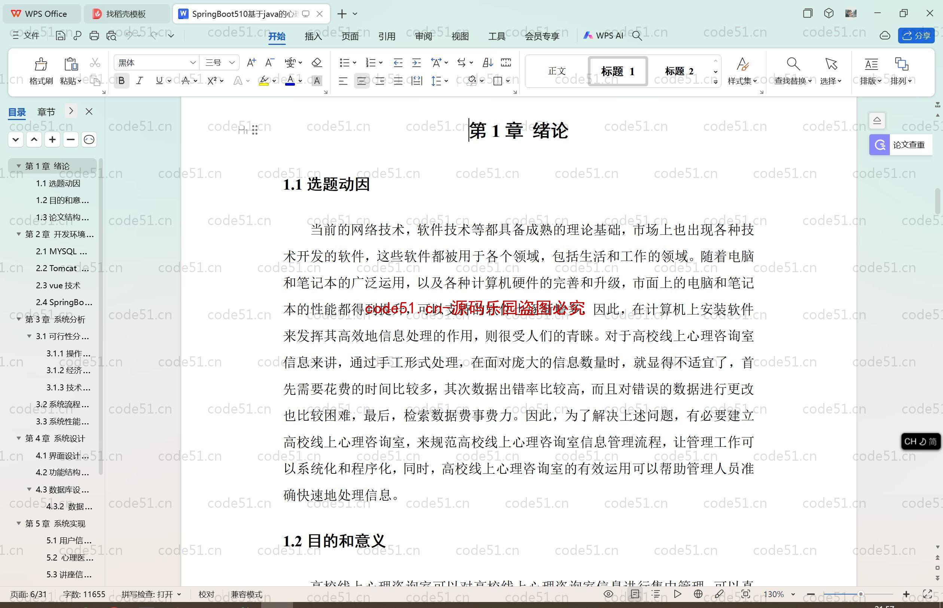
Task: Click the play slideshow icon in status bar
Action: [x=678, y=594]
